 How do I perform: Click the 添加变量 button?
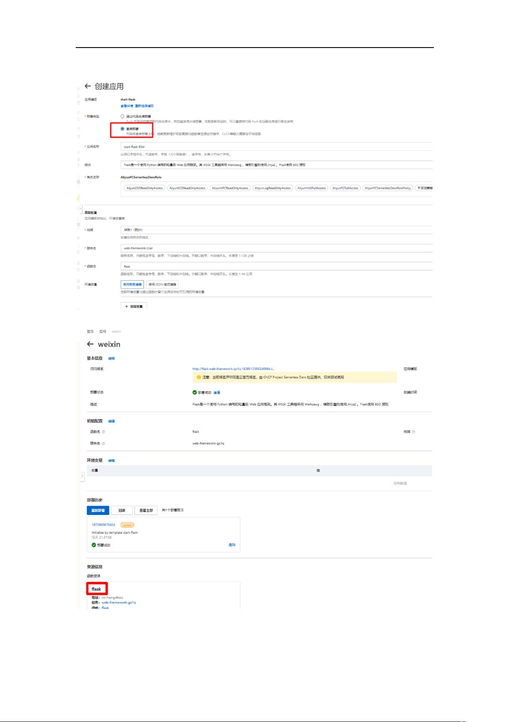coord(134,306)
